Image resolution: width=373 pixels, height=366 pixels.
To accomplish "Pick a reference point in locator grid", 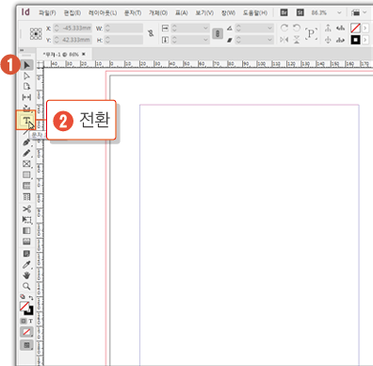I will 36,34.
